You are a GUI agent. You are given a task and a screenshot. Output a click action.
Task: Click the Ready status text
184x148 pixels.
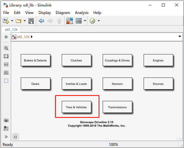8,144
